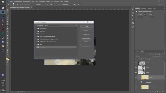Hide the selected yellow layer
Viewport: 166px width, 93px height.
tap(136, 77)
